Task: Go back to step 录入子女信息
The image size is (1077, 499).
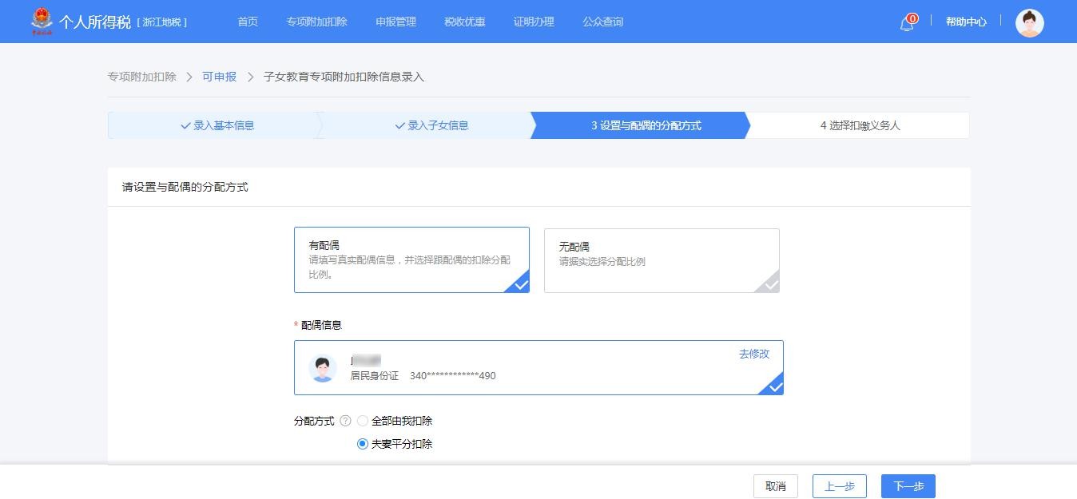Action: 431,125
